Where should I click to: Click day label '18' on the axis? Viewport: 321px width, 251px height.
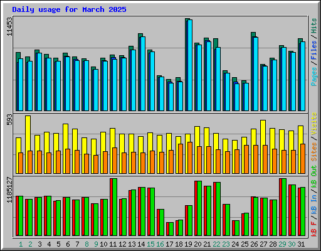click(179, 244)
